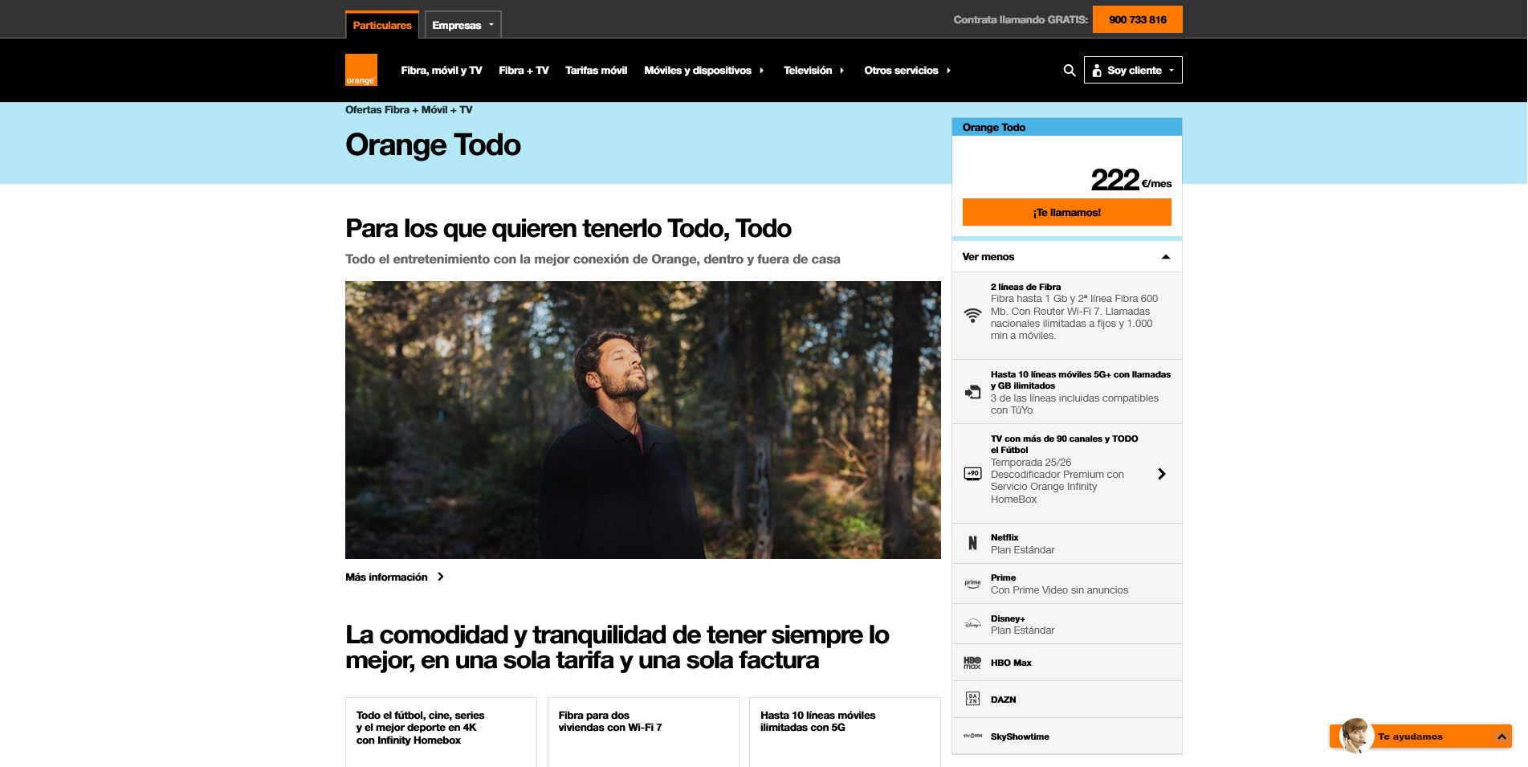Viewport: 1528px width, 767px height.
Task: Click the Netflix icon in sidebar
Action: 972,544
